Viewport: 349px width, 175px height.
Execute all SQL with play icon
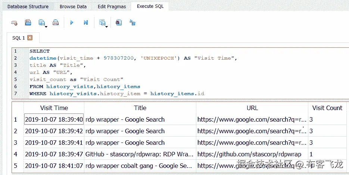[x=72, y=22]
